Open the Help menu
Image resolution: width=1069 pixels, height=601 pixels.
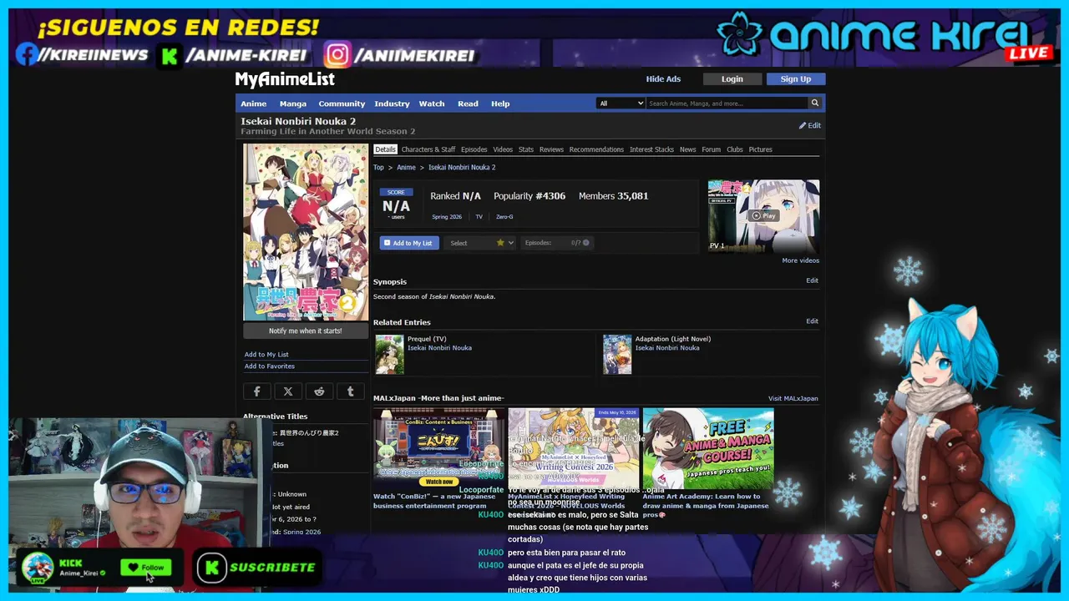pyautogui.click(x=500, y=104)
